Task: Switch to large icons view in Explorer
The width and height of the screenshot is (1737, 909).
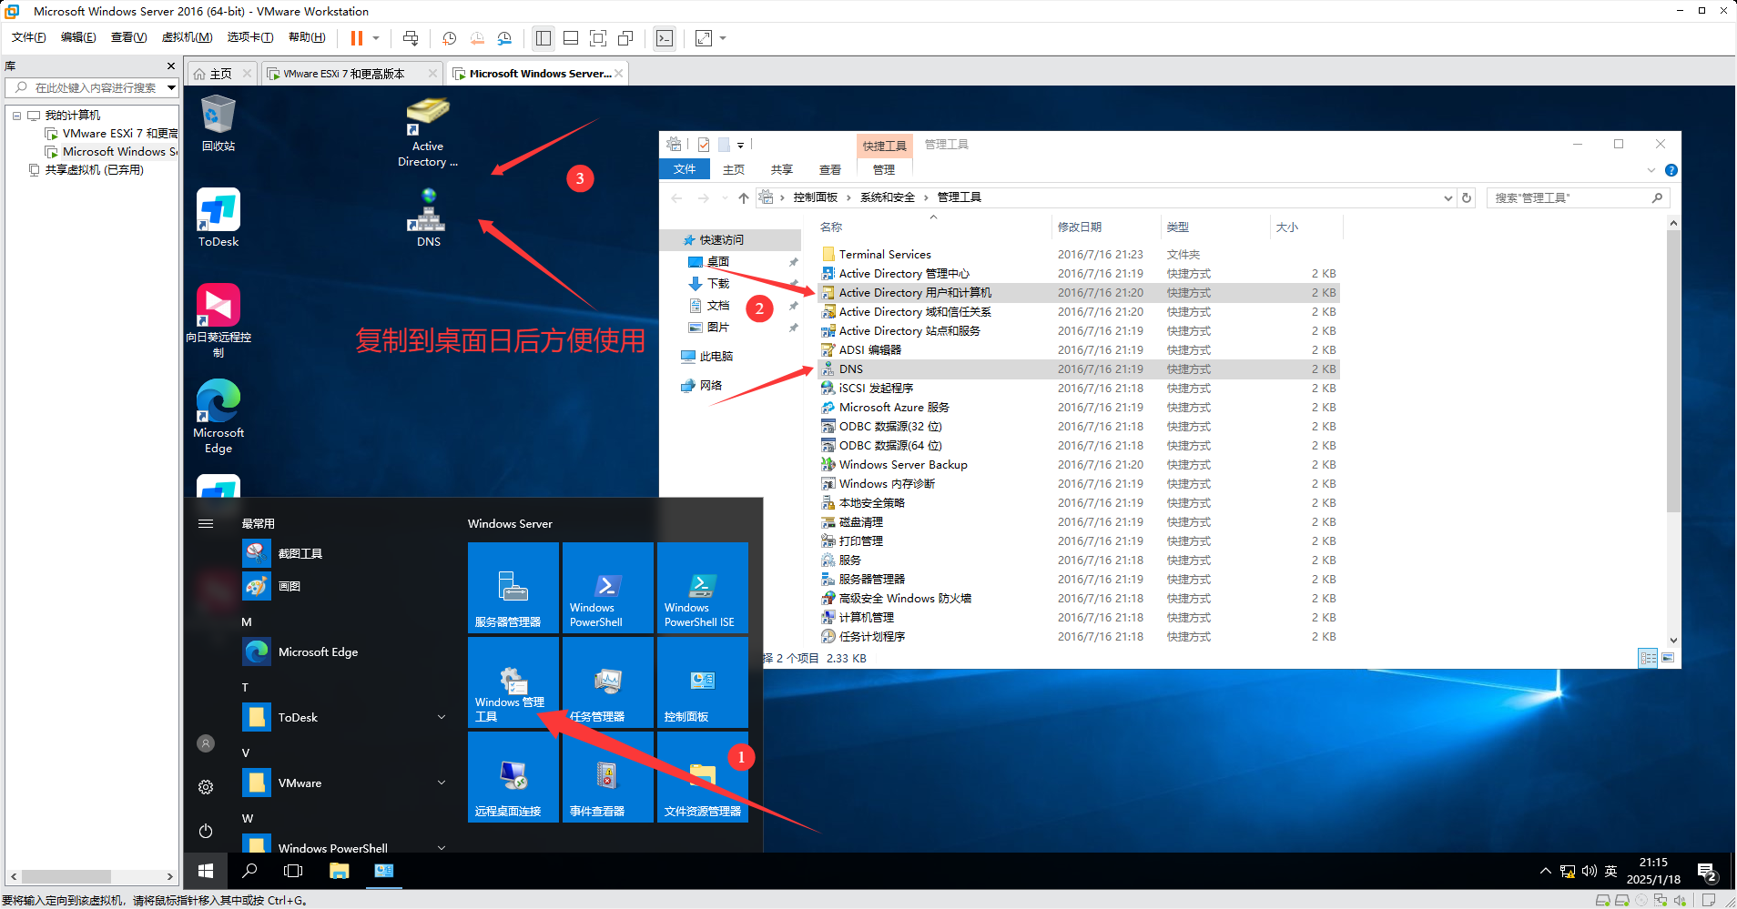Action: [1668, 658]
